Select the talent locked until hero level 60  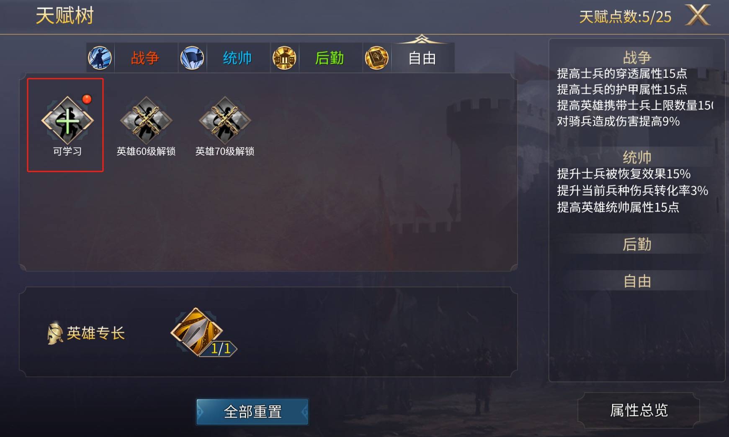coord(146,120)
